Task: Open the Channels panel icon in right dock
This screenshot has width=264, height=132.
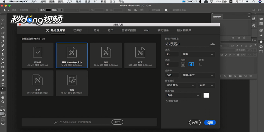Action: 261,46
